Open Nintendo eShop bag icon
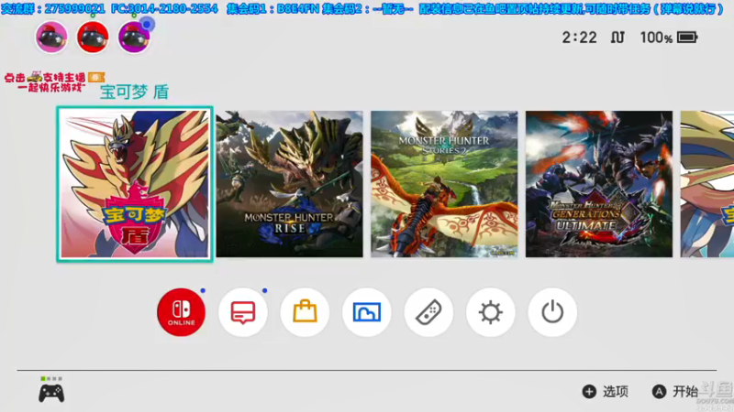 coord(305,312)
